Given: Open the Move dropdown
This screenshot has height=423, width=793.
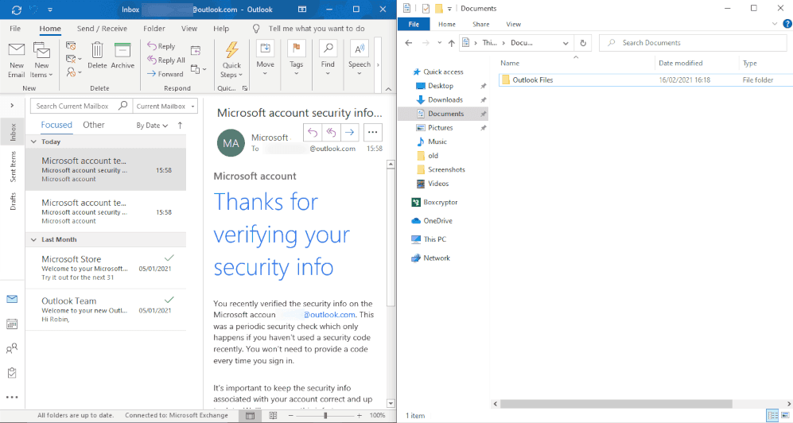Looking at the screenshot, I should [x=265, y=58].
